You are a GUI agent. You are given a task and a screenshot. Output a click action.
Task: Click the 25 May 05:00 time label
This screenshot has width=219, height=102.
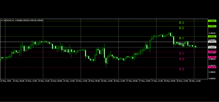tap(56, 81)
